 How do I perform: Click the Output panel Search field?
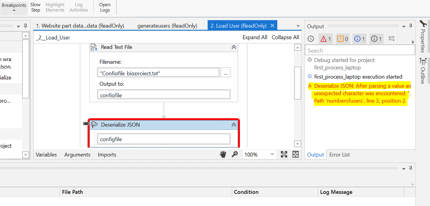(x=360, y=50)
